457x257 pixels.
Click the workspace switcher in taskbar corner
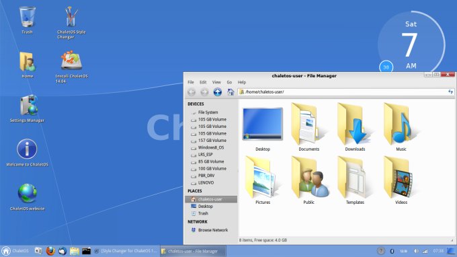click(x=451, y=251)
